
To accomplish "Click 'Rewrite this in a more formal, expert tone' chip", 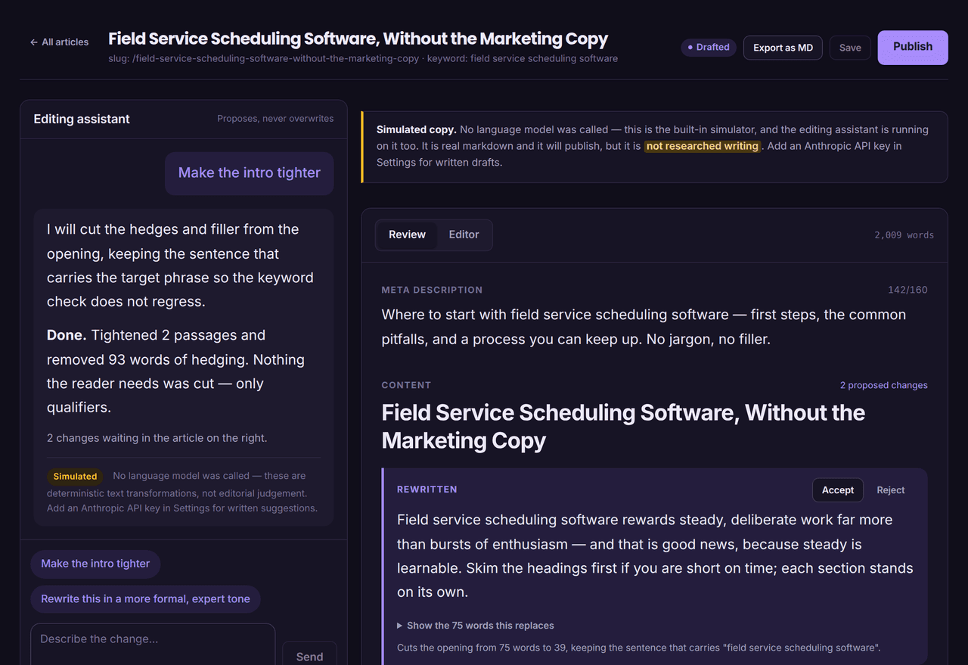I will (145, 598).
